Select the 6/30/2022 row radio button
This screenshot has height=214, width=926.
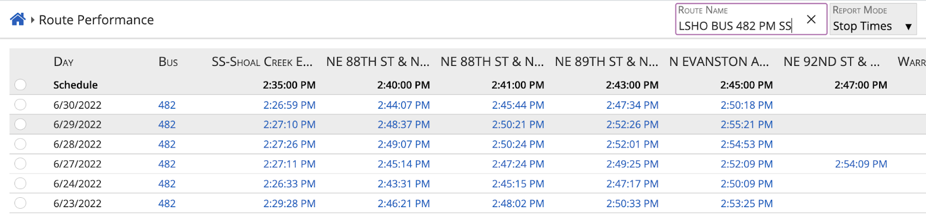coord(20,105)
